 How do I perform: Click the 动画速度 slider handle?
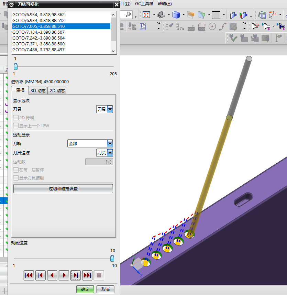(x=112, y=258)
